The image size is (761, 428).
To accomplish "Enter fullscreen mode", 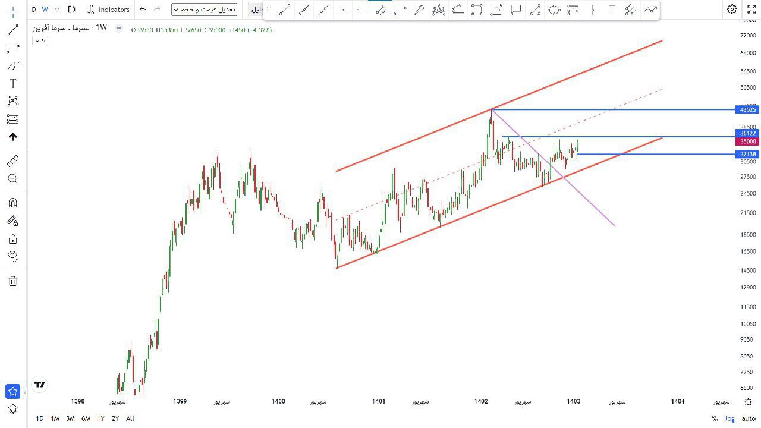I will click(751, 10).
